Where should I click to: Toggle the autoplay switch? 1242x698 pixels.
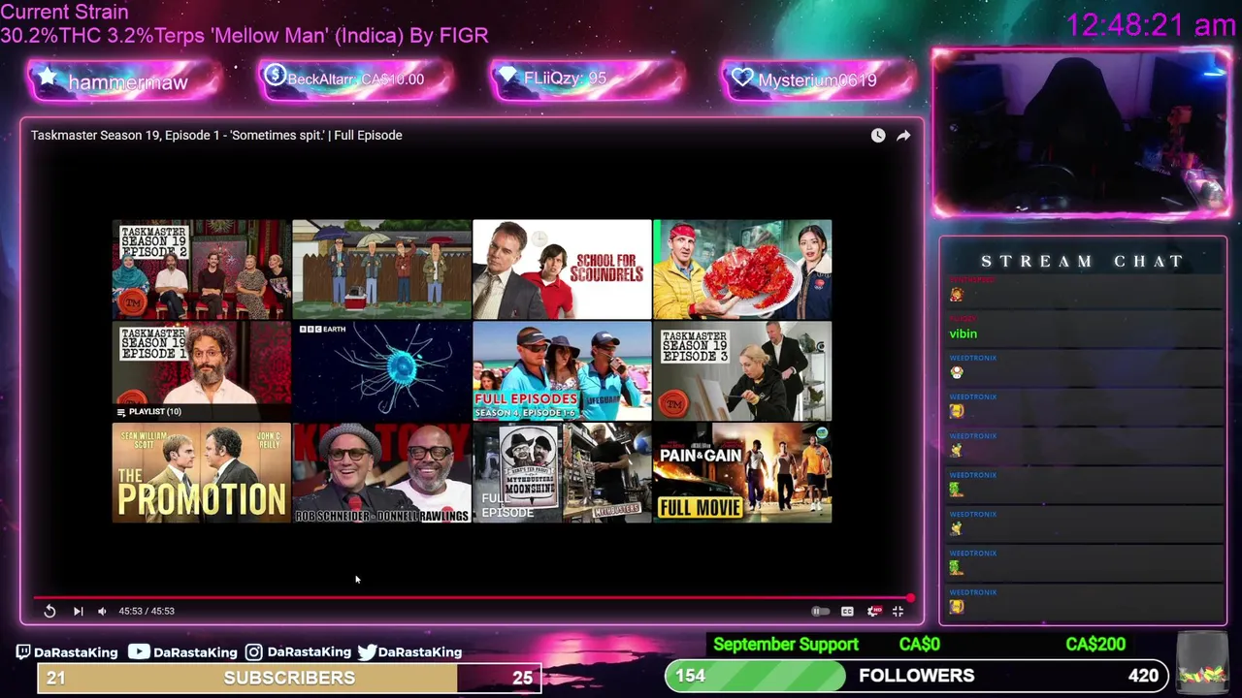(x=820, y=611)
